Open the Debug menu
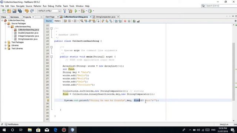 click(x=51, y=6)
